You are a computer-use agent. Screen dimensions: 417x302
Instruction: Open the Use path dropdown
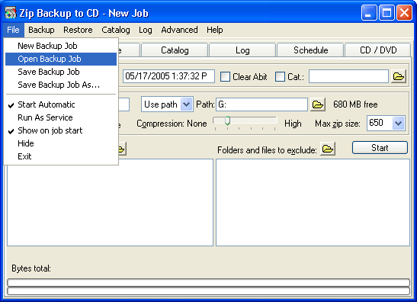coord(187,104)
